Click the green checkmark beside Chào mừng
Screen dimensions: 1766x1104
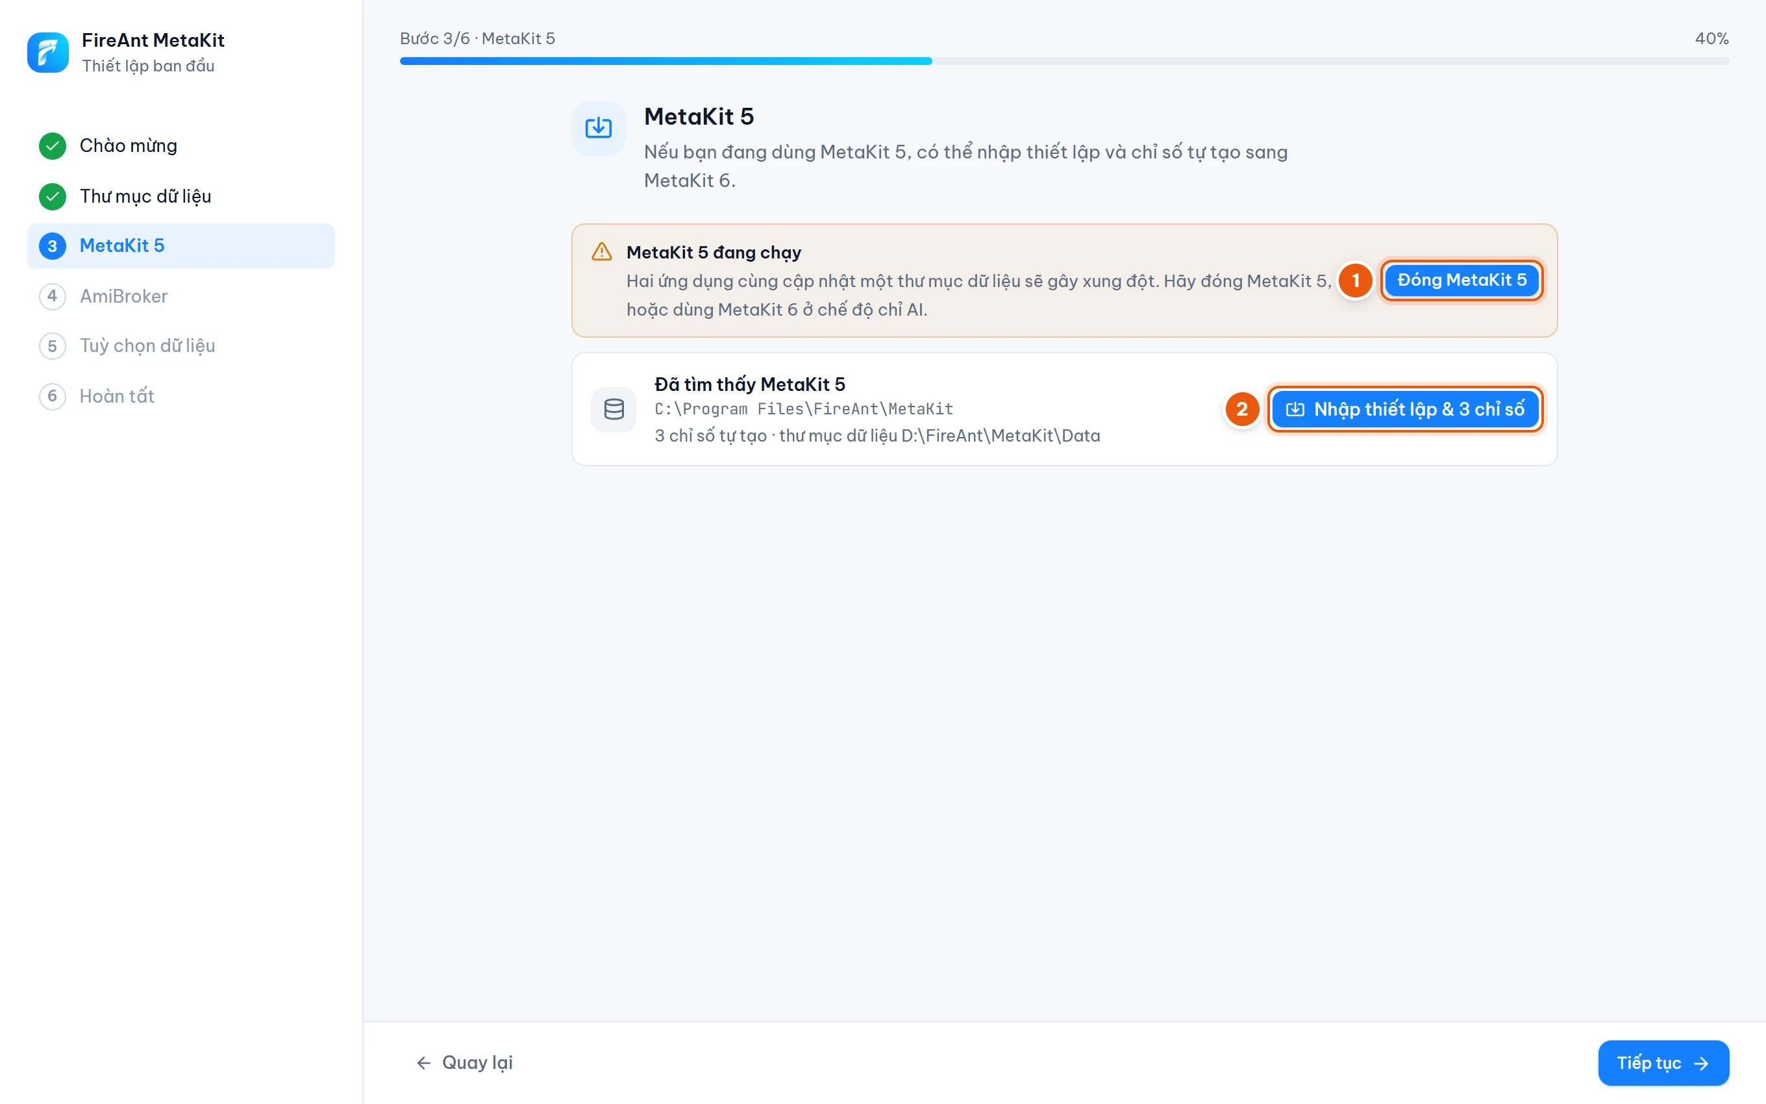tap(53, 146)
